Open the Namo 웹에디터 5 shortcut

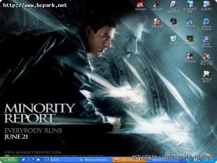click(174, 7)
